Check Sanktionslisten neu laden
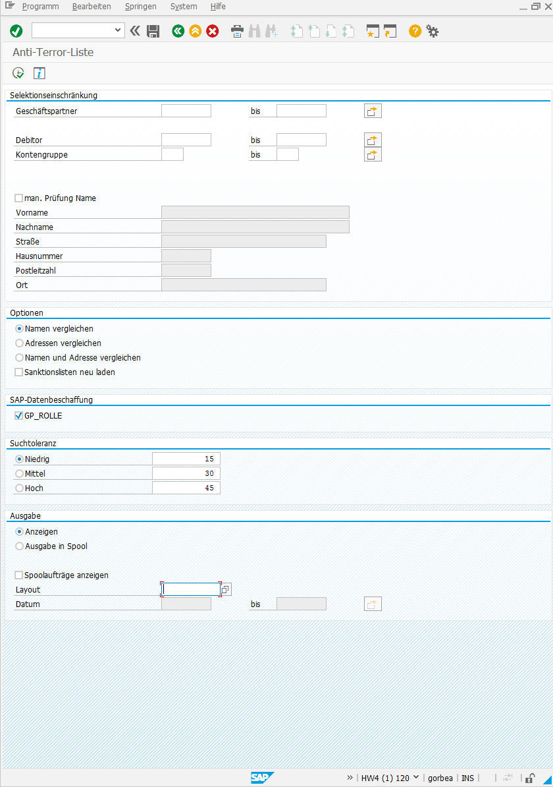553x787 pixels. 18,372
